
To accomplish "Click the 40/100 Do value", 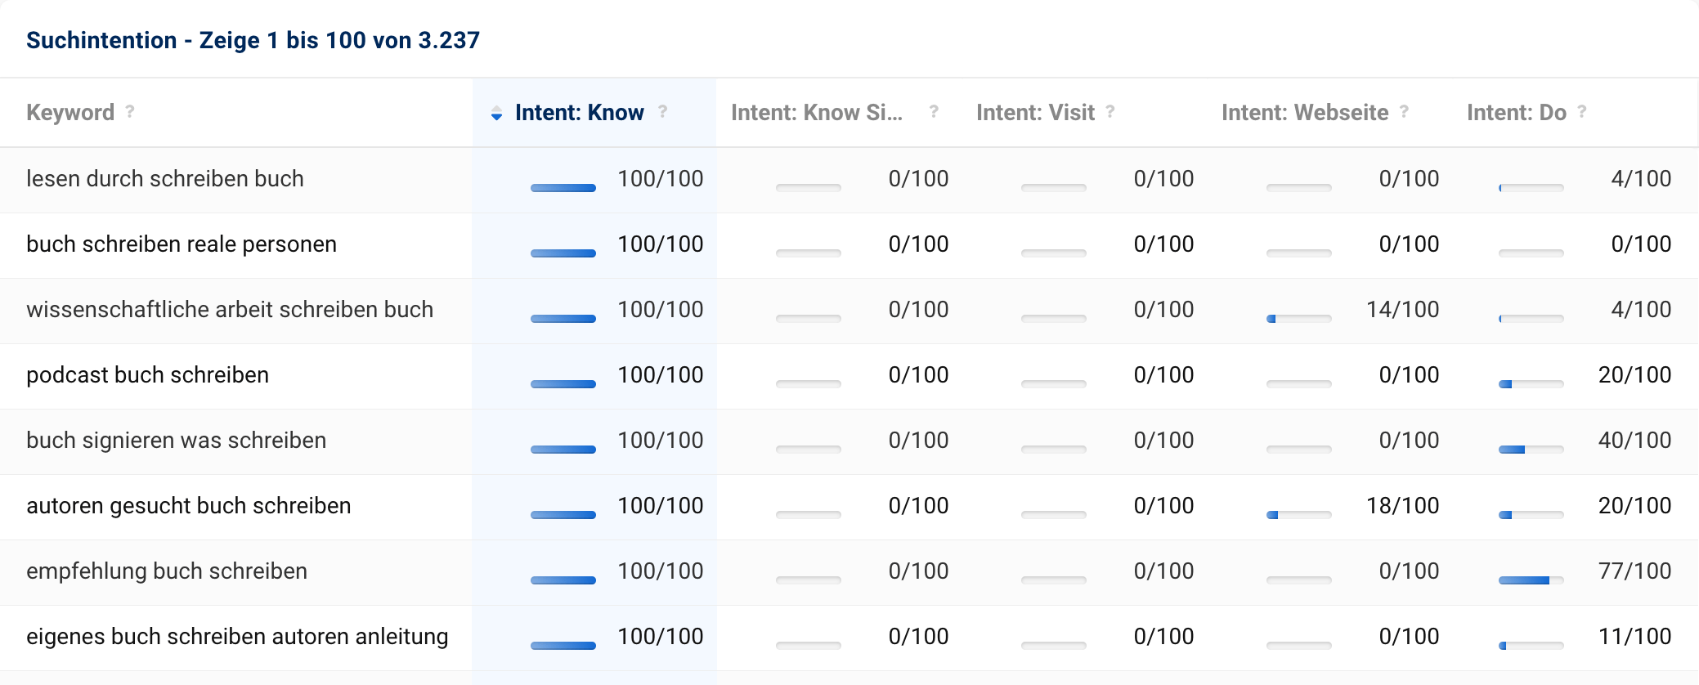I will [1635, 441].
